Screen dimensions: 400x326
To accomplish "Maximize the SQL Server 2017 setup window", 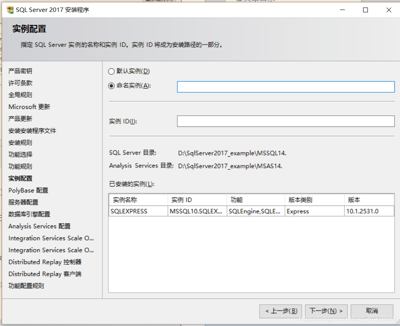I will click(365, 10).
